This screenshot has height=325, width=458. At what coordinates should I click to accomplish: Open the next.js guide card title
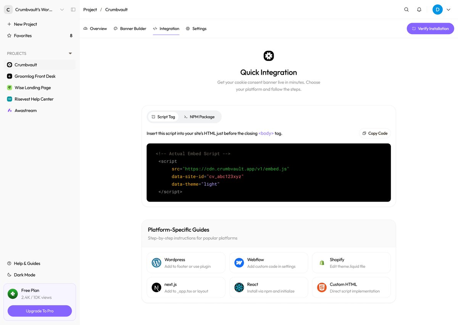coord(171,284)
